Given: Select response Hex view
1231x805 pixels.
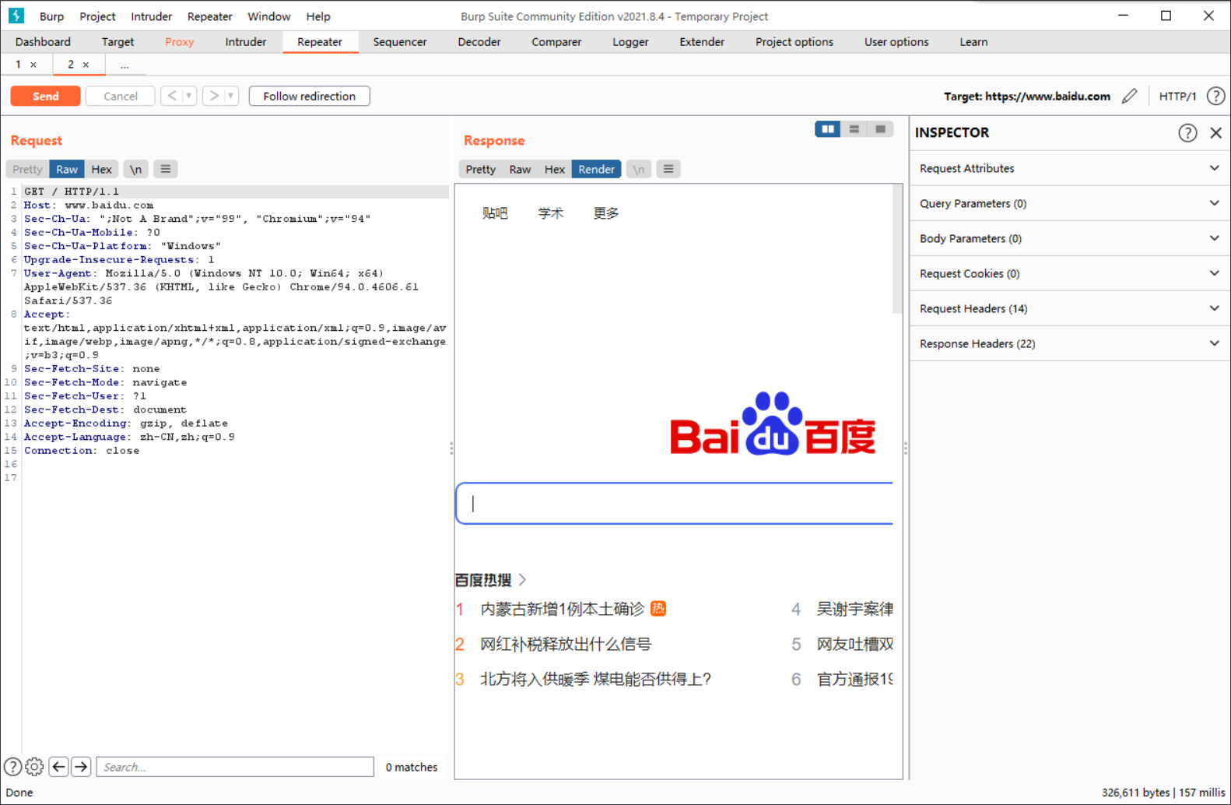Looking at the screenshot, I should pyautogui.click(x=555, y=169).
